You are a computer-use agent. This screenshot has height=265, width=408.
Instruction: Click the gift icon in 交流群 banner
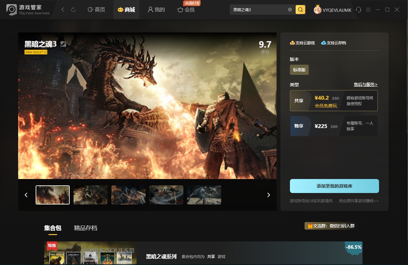pyautogui.click(x=310, y=226)
